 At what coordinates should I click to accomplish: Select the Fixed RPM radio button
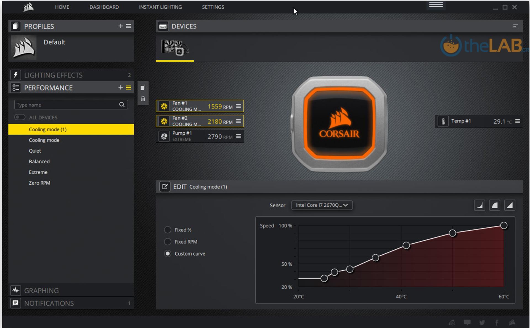click(x=168, y=242)
